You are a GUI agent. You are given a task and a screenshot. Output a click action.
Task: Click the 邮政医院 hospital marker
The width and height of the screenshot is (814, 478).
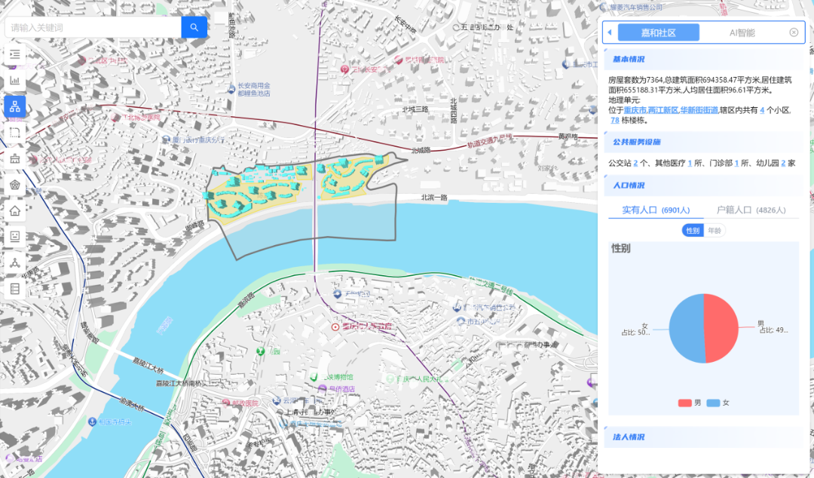click(226, 403)
